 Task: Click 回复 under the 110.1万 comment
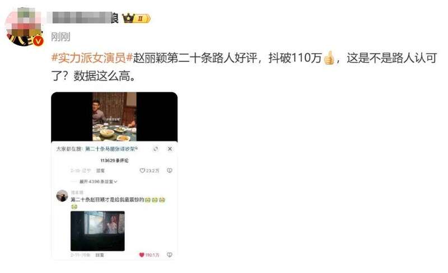click(x=100, y=255)
